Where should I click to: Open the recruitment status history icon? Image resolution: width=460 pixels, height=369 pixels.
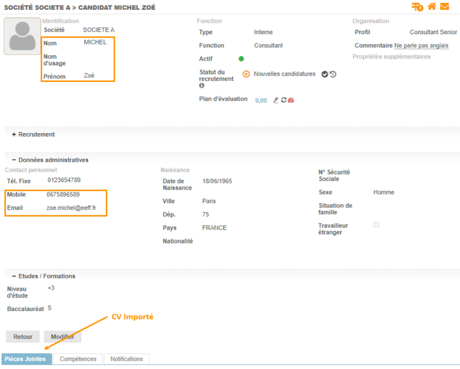coord(333,74)
